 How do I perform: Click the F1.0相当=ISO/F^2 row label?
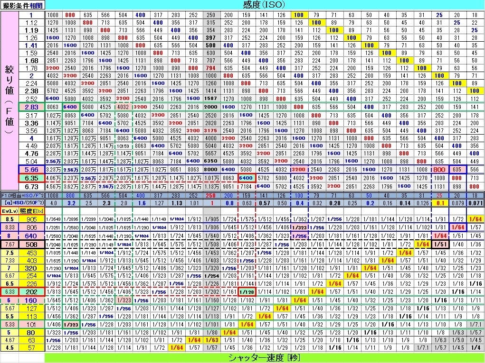pyautogui.click(x=23, y=196)
